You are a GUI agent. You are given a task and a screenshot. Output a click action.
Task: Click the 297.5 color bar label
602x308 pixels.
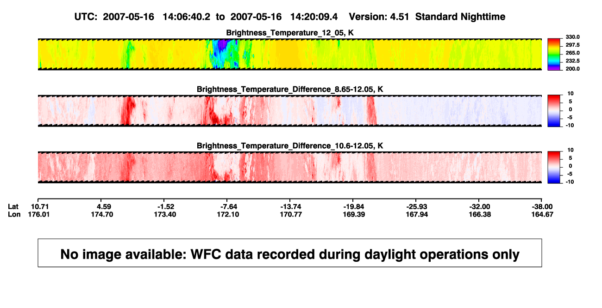(573, 45)
